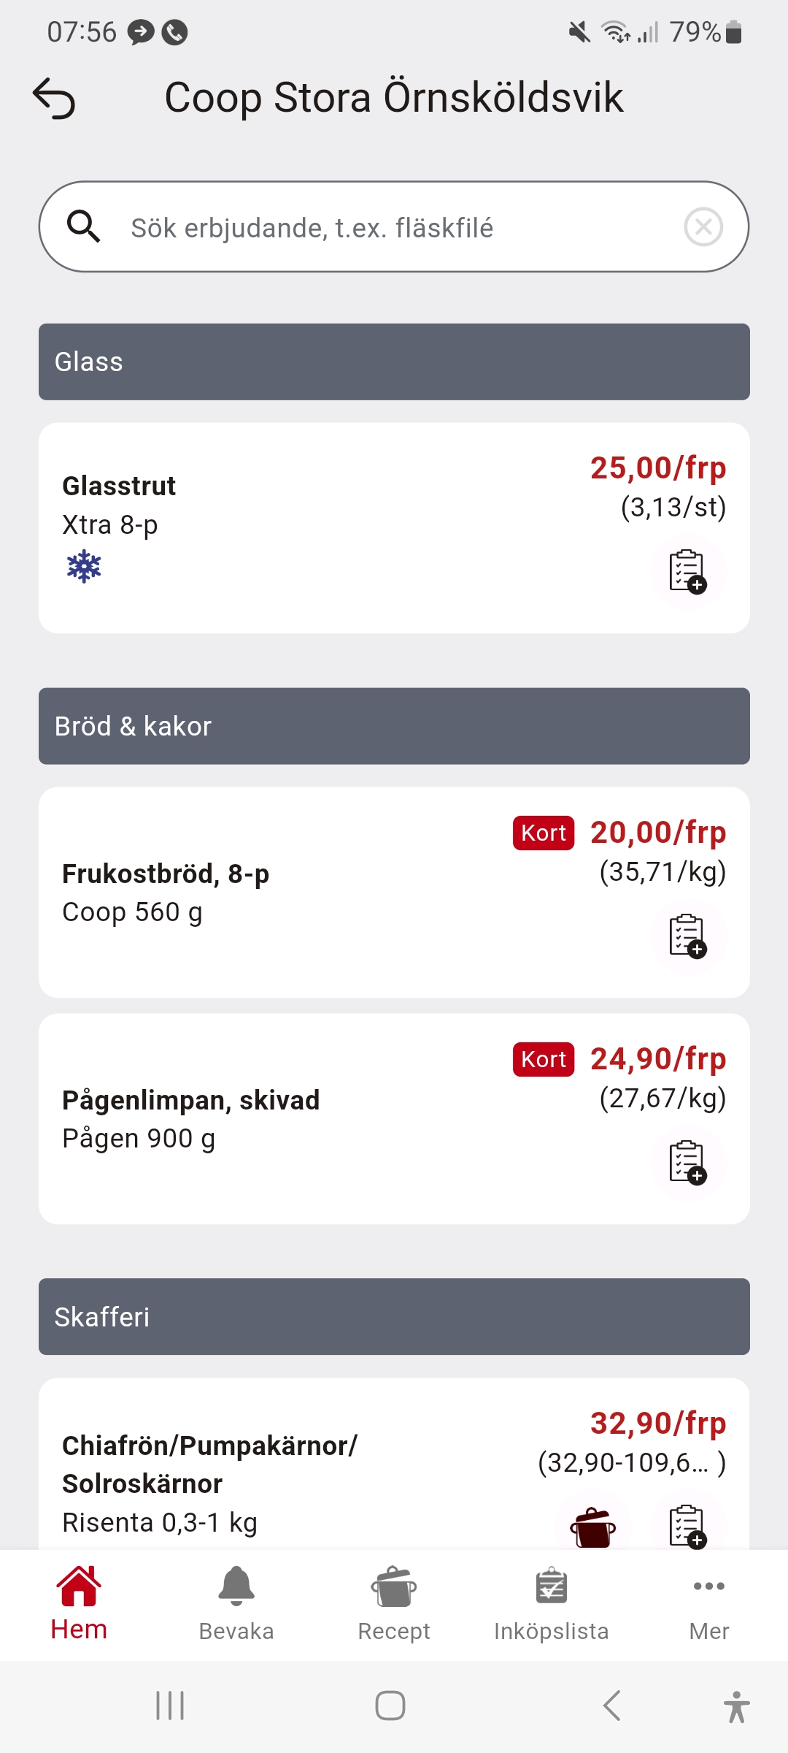Clear the search field with X icon
788x1753 pixels.
coord(703,227)
